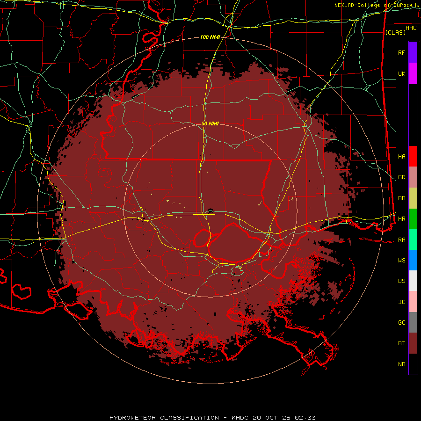This screenshot has height=421, width=421.
Task: Select the IC legend label
Action: (401, 302)
